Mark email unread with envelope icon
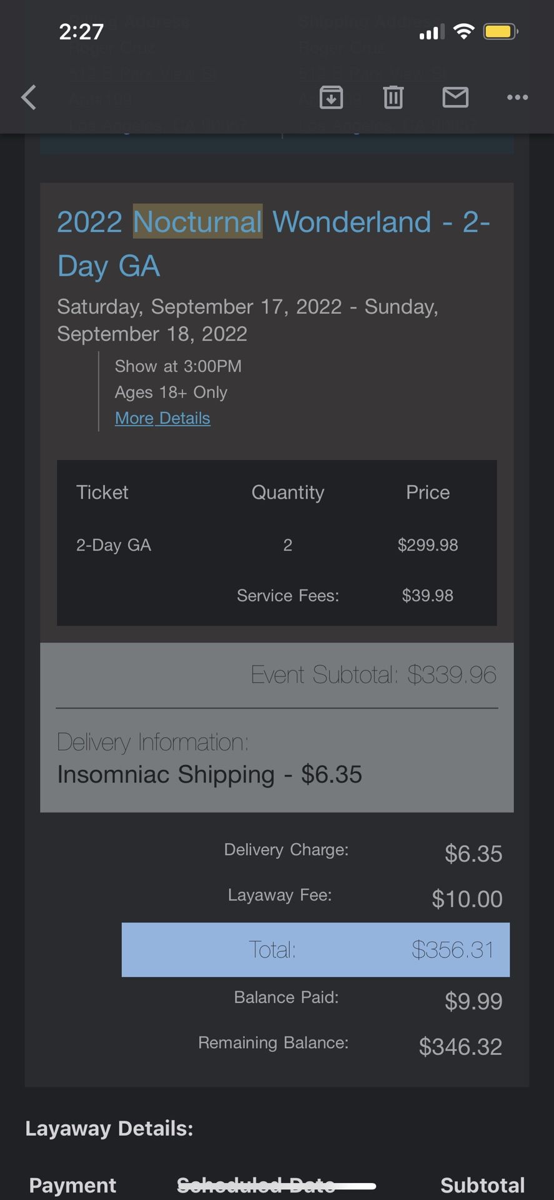The image size is (554, 1200). pos(455,97)
